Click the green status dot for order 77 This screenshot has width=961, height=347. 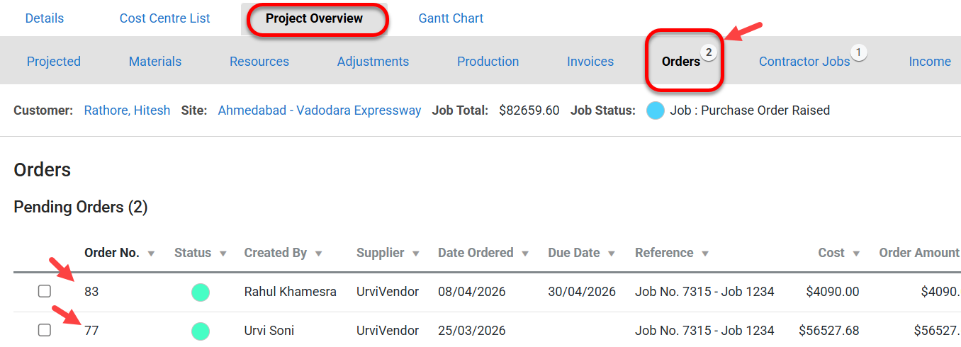coord(201,331)
